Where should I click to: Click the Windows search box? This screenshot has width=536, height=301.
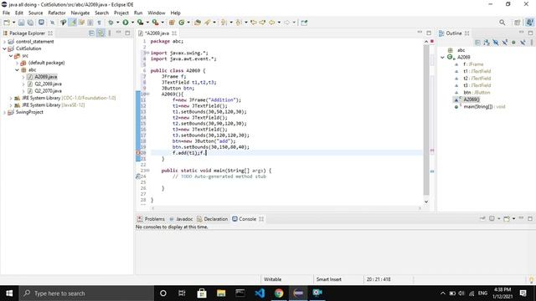point(86,293)
